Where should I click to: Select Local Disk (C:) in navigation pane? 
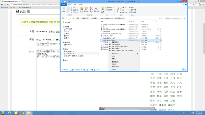69,51
